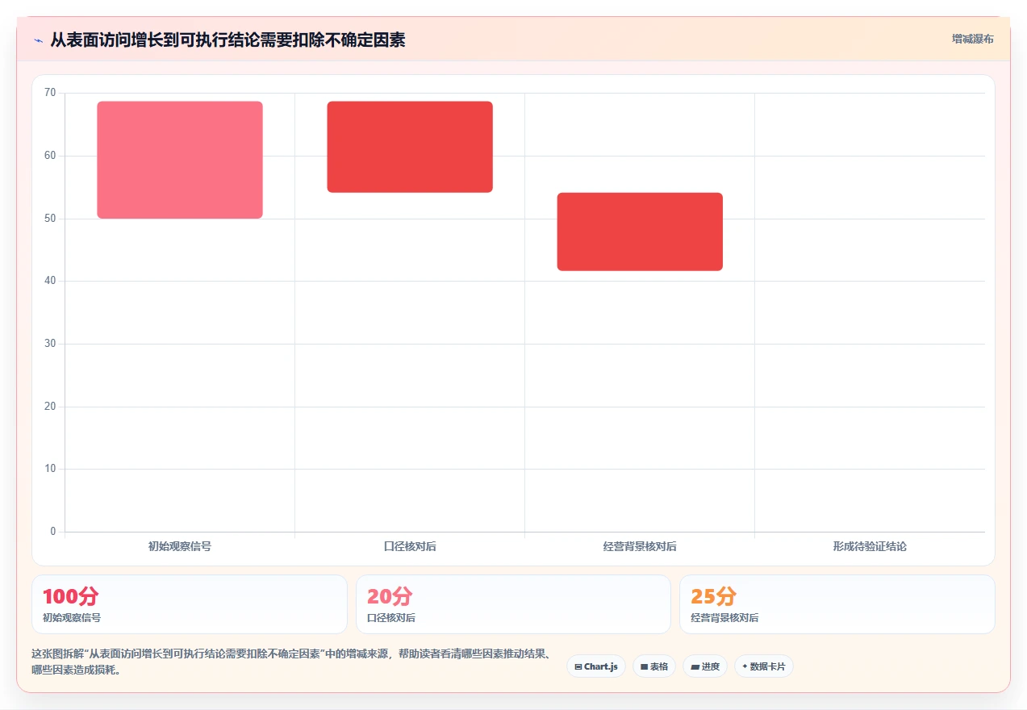Image resolution: width=1027 pixels, height=710 pixels.
Task: Click the 增减瀑布 label in the header
Action: (x=972, y=39)
